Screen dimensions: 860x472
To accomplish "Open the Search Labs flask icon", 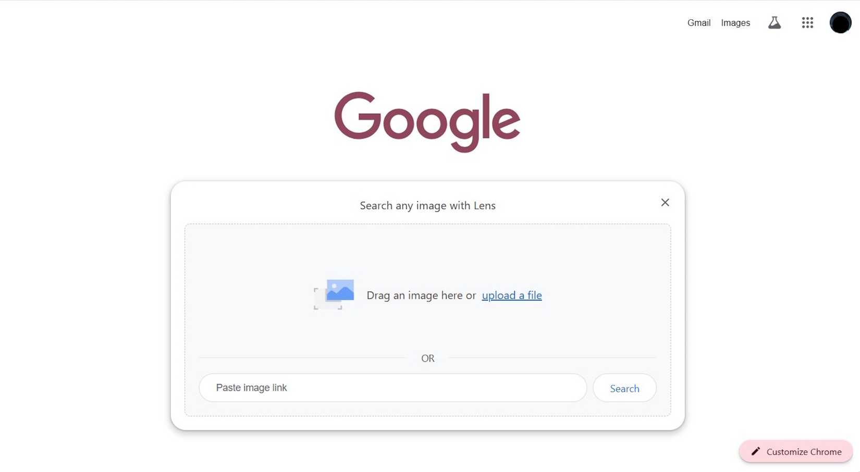I will point(774,22).
